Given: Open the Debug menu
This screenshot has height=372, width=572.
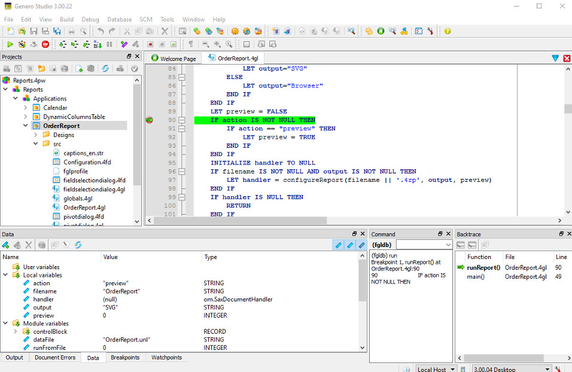Looking at the screenshot, I should coord(90,19).
